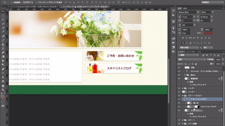
Task: Hide the フッター layer
Action: 179,92
